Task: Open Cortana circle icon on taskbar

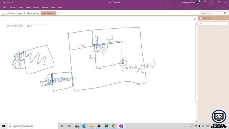Action: (x=62, y=126)
